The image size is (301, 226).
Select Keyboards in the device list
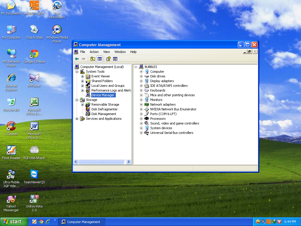(158, 90)
